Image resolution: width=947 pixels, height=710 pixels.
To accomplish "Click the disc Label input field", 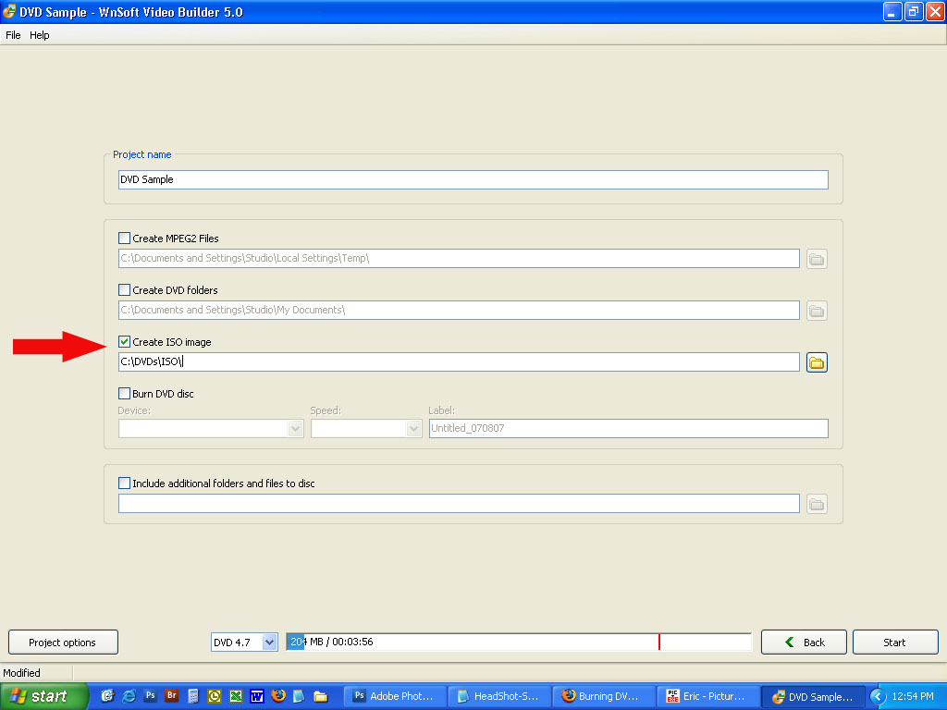I will click(x=628, y=429).
